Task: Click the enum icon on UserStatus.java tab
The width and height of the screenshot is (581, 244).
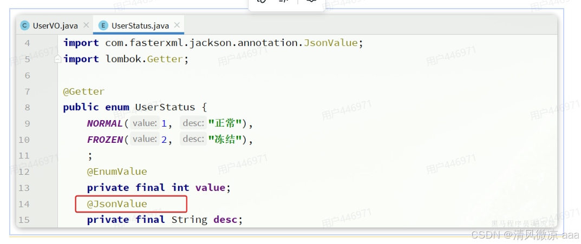Action: pyautogui.click(x=103, y=25)
